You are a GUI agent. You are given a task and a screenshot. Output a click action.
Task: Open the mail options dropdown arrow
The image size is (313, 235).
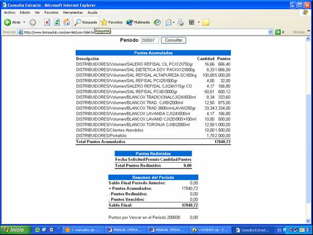(x=174, y=22)
